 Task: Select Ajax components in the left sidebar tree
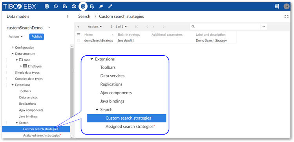point(31,110)
